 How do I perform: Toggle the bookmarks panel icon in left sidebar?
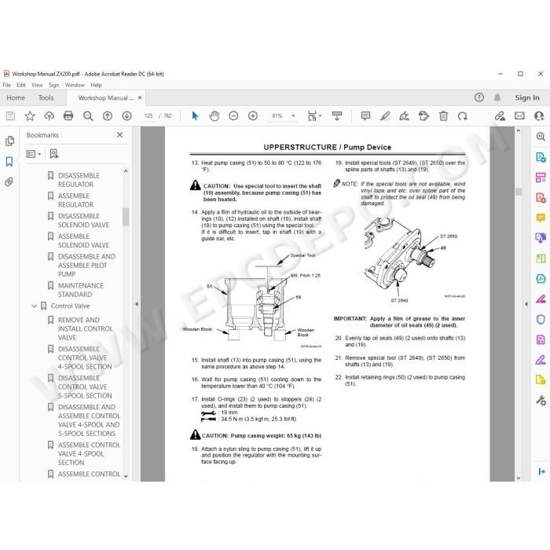9,161
